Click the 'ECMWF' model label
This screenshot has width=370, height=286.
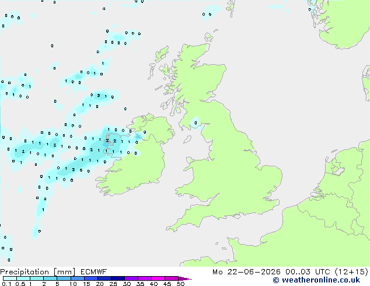94,272
